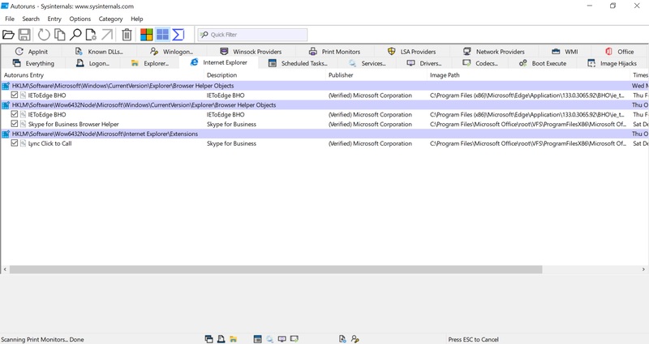Open the Entry menu
Image resolution: width=649 pixels, height=344 pixels.
[54, 19]
